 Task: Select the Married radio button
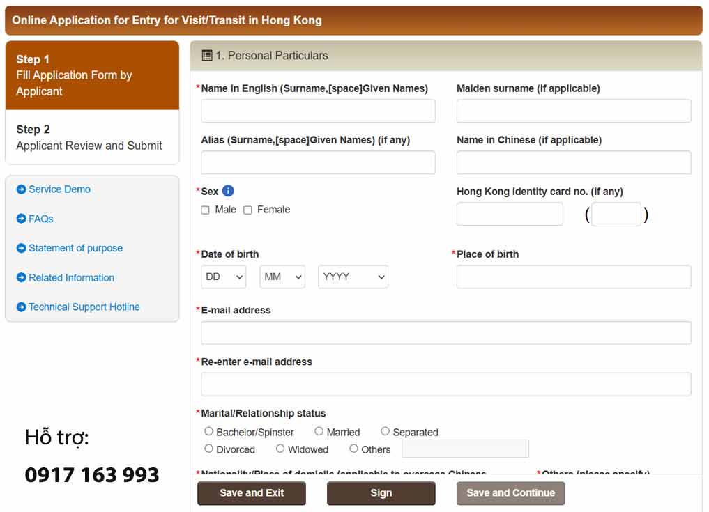coord(319,432)
